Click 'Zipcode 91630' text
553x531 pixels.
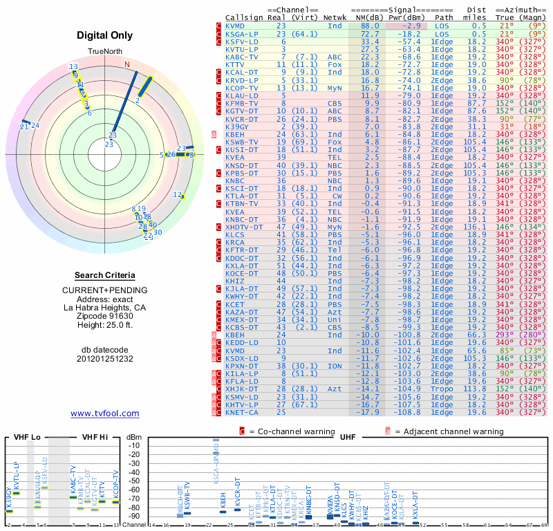click(x=105, y=316)
